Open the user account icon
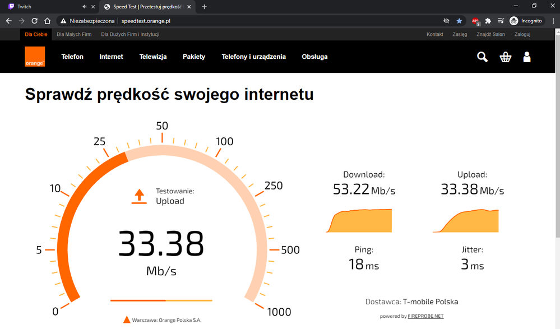Image resolution: width=560 pixels, height=329 pixels. coord(527,57)
